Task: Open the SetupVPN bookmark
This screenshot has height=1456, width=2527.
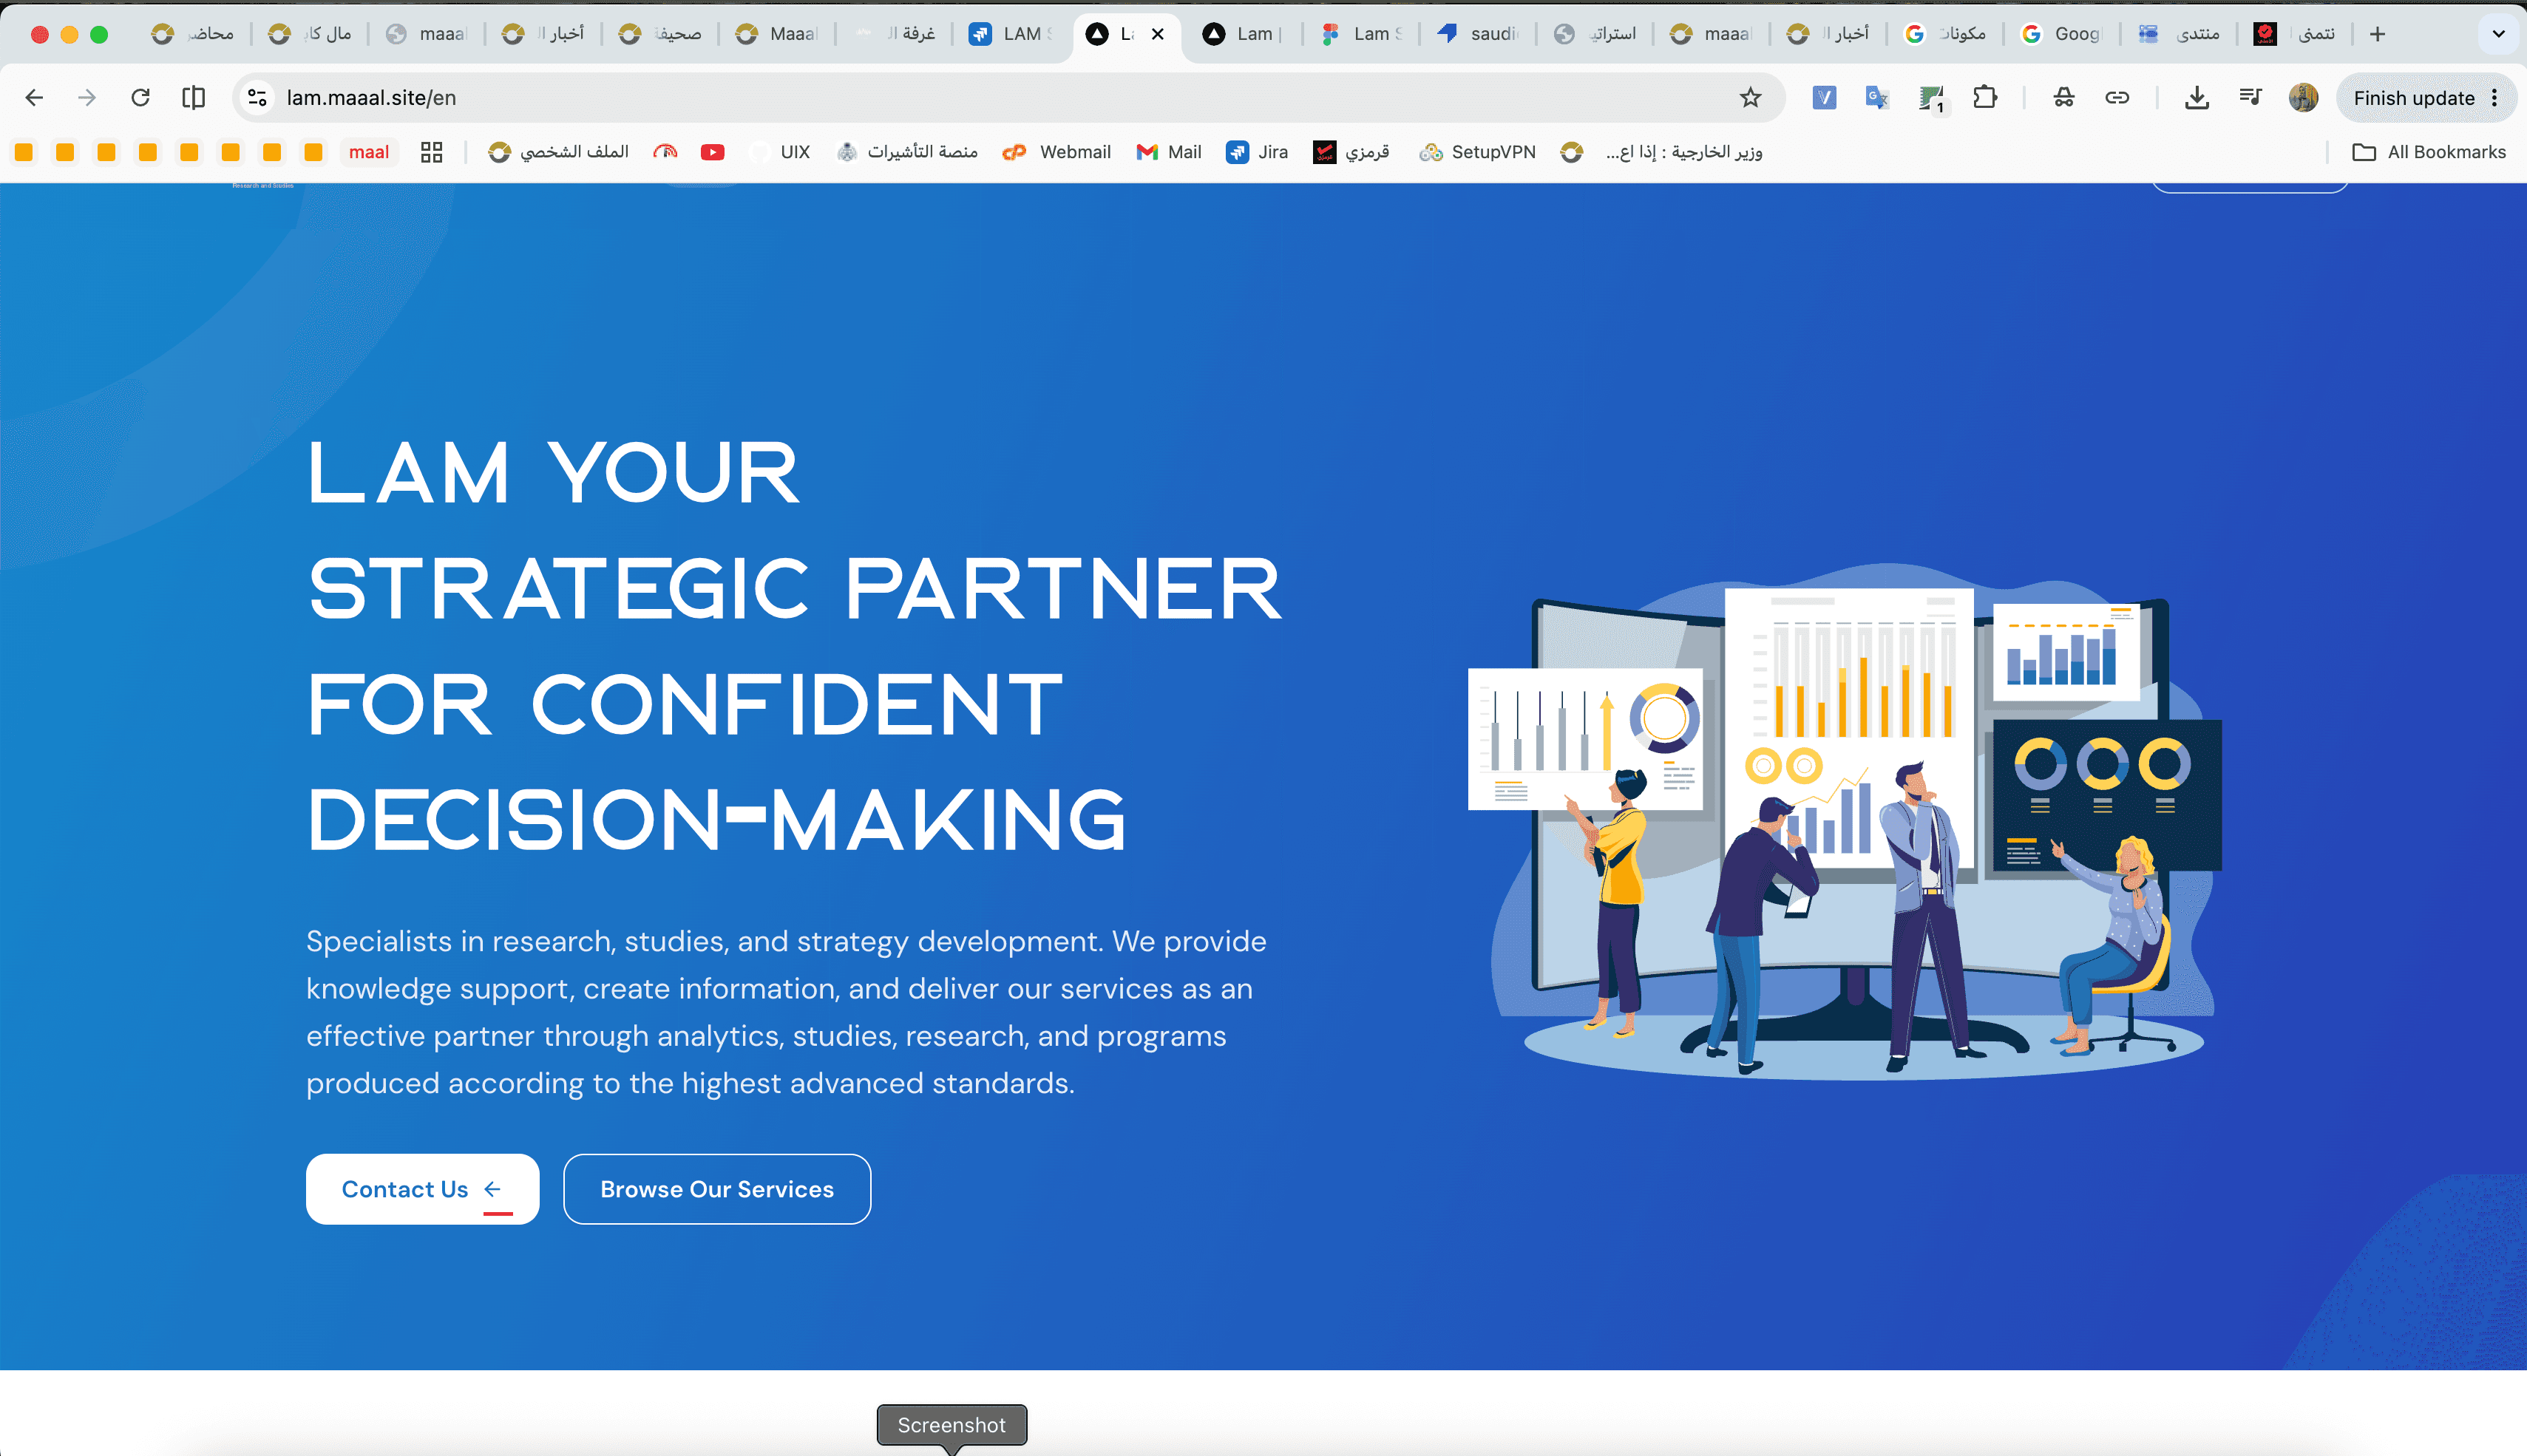Action: pyautogui.click(x=1477, y=152)
